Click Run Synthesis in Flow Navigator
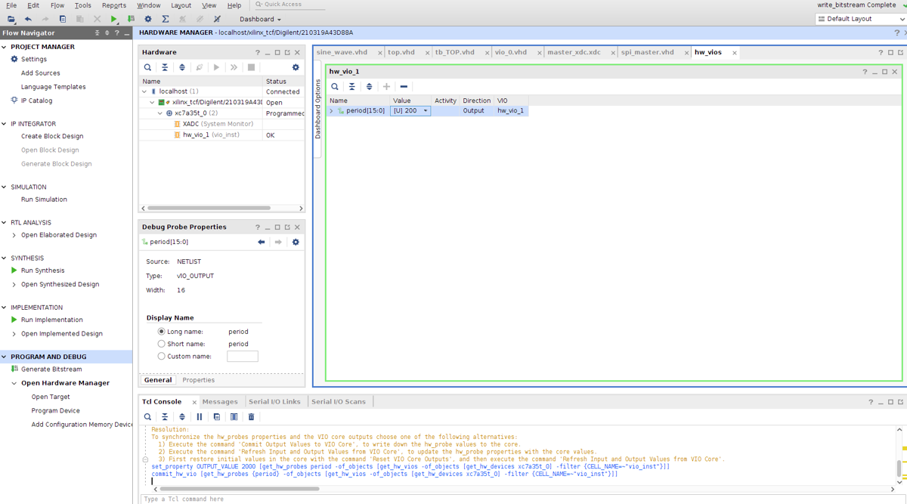Viewport: 907px width, 504px height. 42,271
